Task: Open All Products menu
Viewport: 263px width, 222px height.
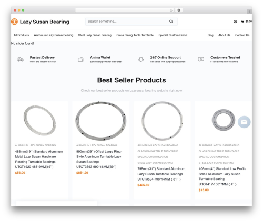Action: [x=21, y=35]
